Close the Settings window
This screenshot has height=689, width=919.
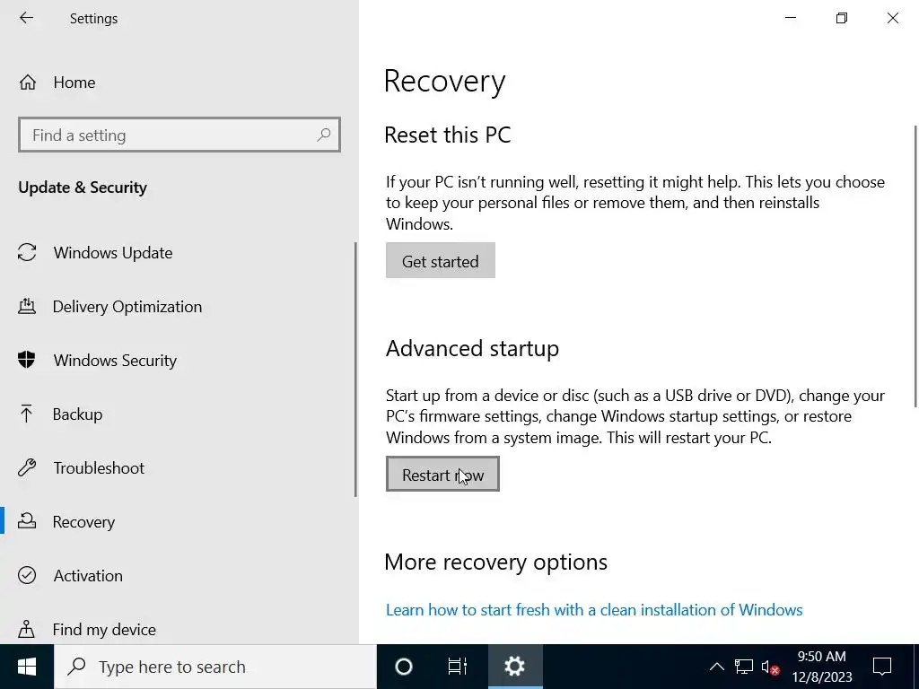coord(893,18)
